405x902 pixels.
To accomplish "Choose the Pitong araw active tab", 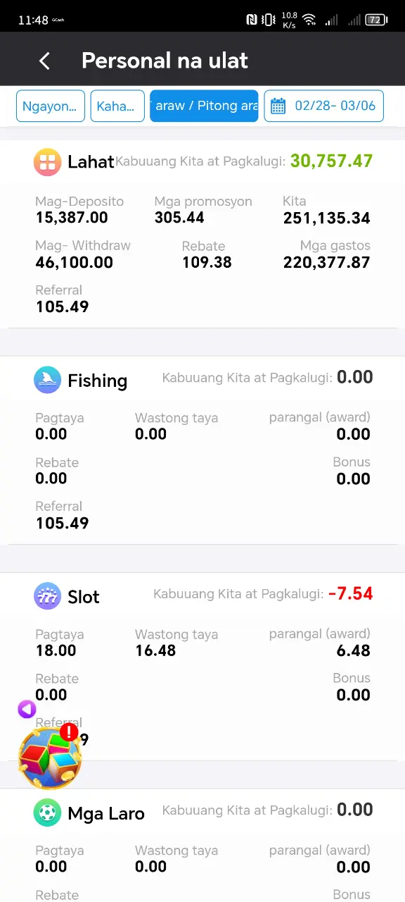I will [x=204, y=106].
